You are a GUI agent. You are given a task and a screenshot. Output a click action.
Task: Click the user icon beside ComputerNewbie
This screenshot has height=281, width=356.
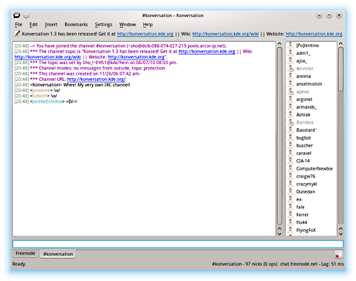(291, 168)
